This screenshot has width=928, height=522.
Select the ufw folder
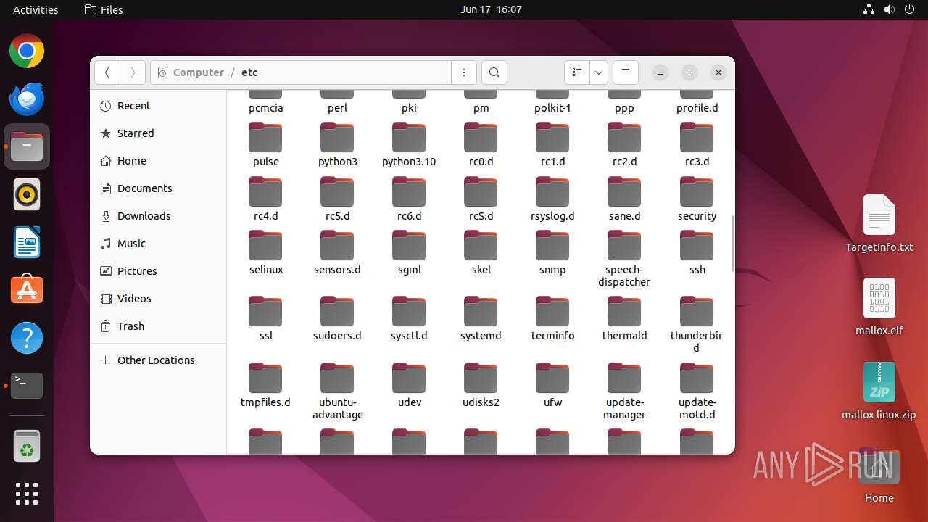552,386
